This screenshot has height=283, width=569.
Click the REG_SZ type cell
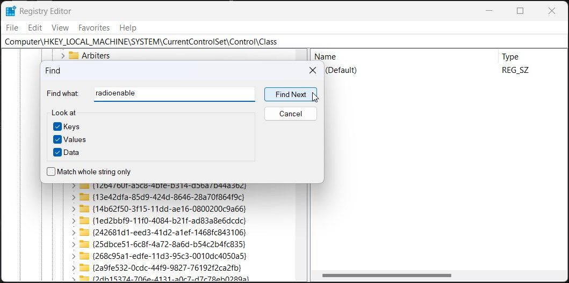coord(515,70)
